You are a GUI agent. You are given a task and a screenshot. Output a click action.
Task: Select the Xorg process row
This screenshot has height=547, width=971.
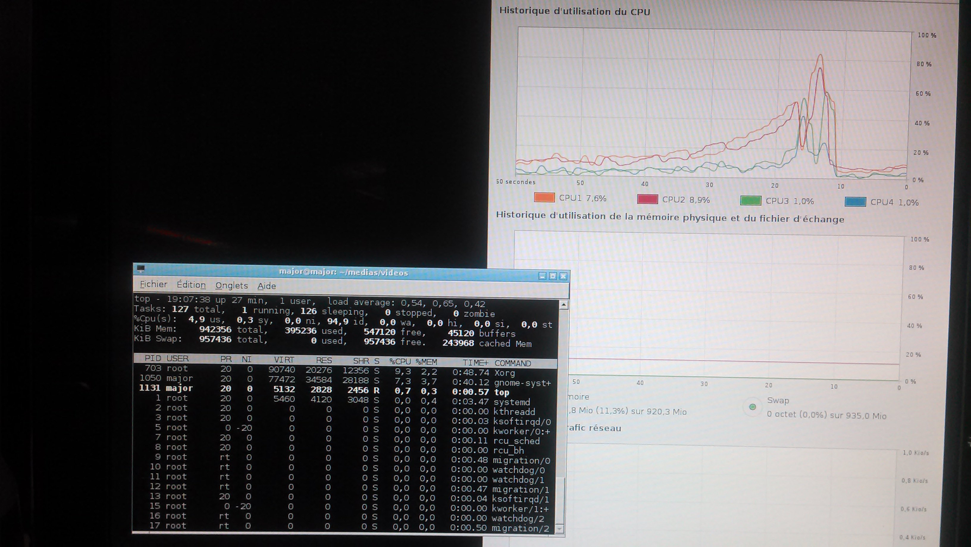point(345,371)
